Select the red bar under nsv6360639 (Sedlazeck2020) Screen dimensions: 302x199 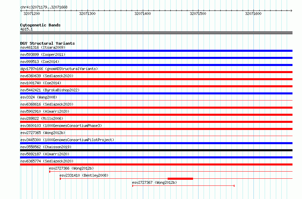coord(156,79)
